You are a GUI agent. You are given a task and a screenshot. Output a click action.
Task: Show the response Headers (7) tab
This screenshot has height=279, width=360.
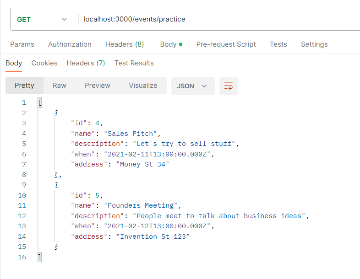point(86,63)
